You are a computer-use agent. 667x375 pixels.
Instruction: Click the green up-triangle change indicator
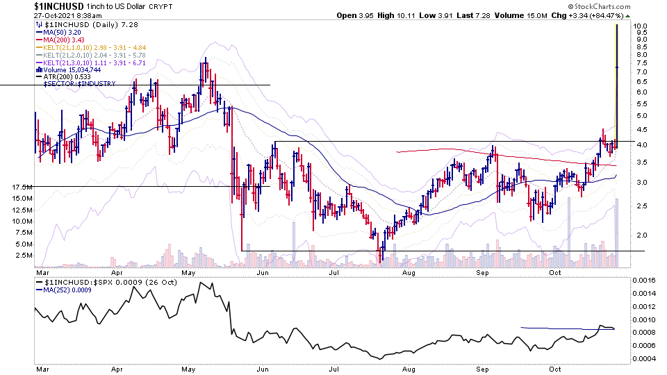[628, 16]
